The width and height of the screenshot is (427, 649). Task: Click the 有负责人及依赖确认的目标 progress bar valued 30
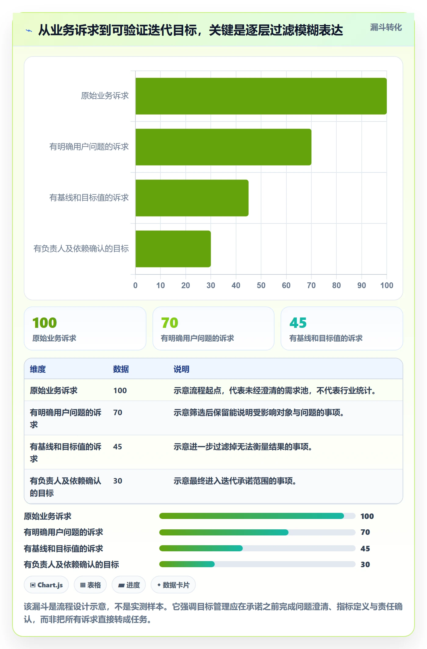coord(257,564)
